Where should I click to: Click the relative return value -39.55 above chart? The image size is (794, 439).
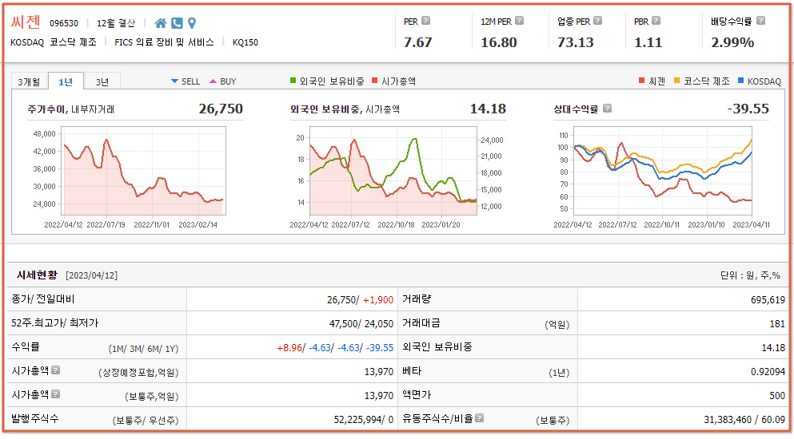748,109
